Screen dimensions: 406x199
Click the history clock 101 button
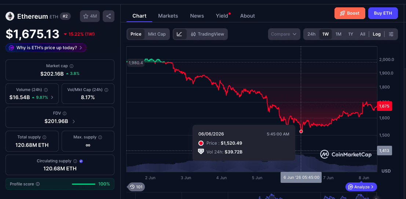click(x=137, y=187)
